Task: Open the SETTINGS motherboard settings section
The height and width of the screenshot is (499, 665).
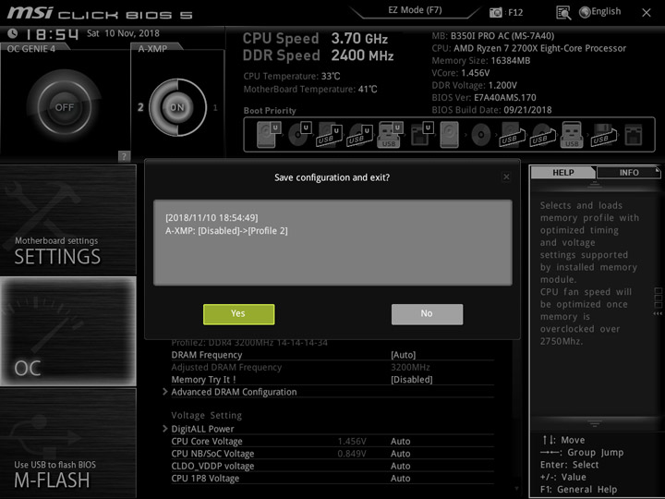Action: tap(67, 220)
